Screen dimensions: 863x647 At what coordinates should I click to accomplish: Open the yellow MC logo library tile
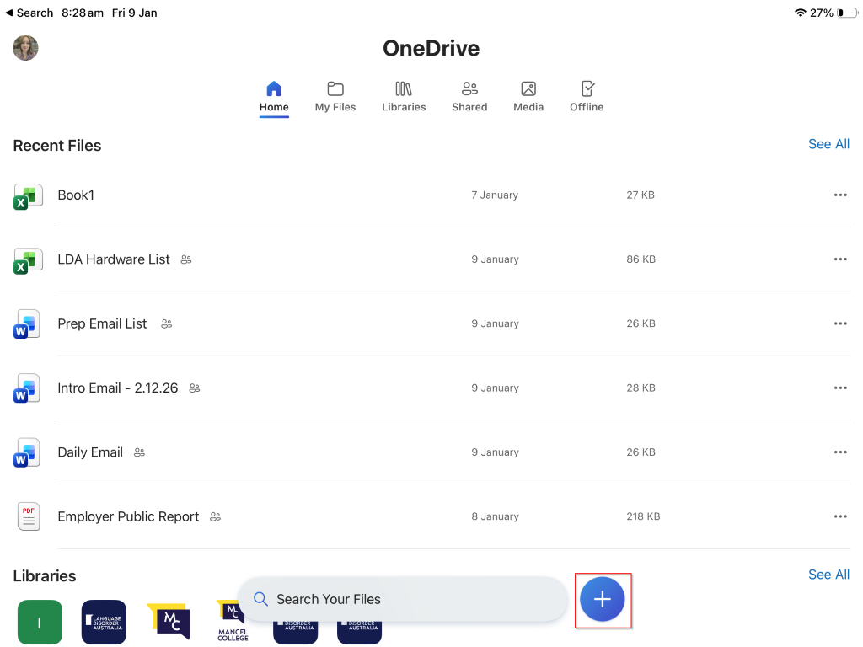[169, 621]
